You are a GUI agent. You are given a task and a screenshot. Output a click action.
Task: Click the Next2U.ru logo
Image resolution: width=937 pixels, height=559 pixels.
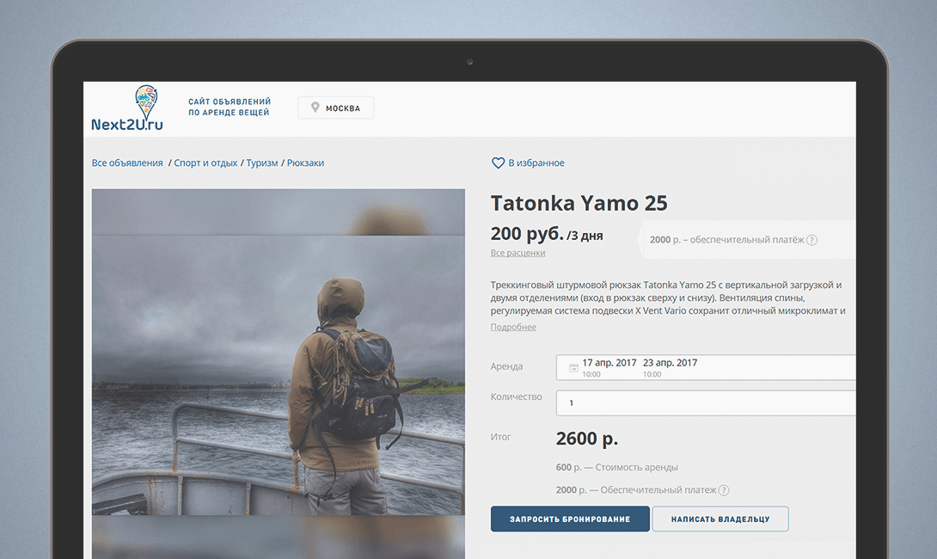[127, 108]
